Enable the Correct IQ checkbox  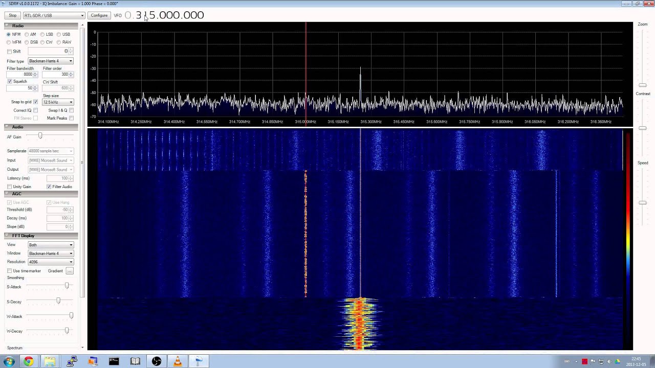click(x=35, y=110)
